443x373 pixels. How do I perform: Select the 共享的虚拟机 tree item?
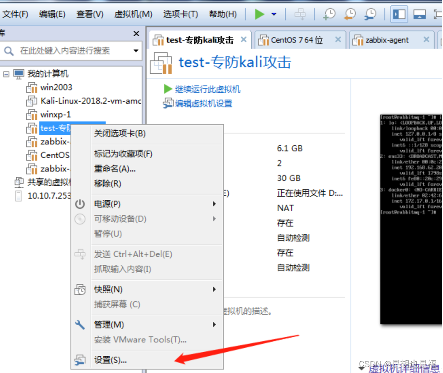coord(49,182)
